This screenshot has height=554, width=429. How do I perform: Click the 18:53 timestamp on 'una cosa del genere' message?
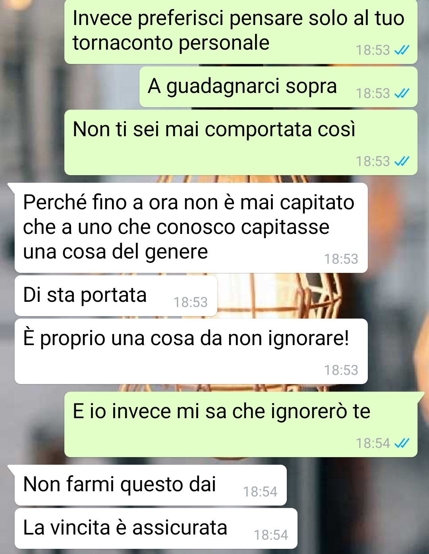click(341, 259)
